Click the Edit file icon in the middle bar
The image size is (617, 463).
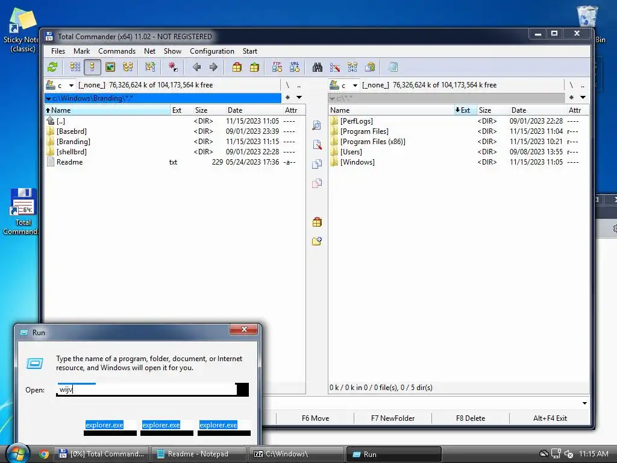coord(317,145)
